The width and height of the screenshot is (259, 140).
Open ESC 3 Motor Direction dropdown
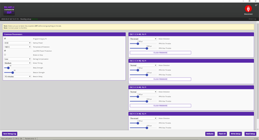(143, 92)
